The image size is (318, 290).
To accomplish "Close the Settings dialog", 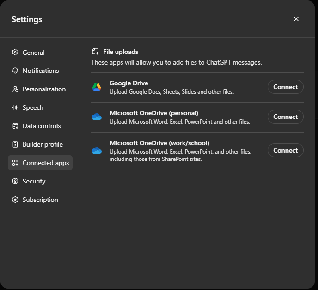I will 296,19.
